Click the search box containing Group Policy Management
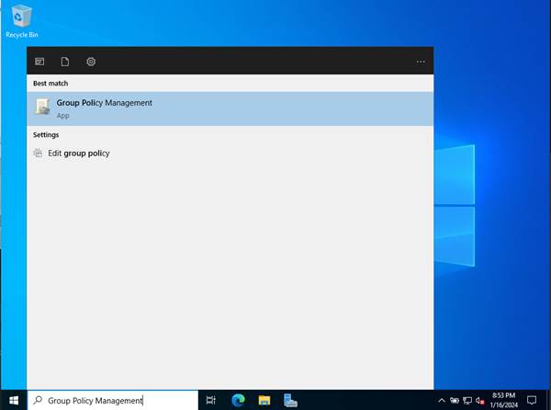Screen dimensions: 551x410 (115, 400)
